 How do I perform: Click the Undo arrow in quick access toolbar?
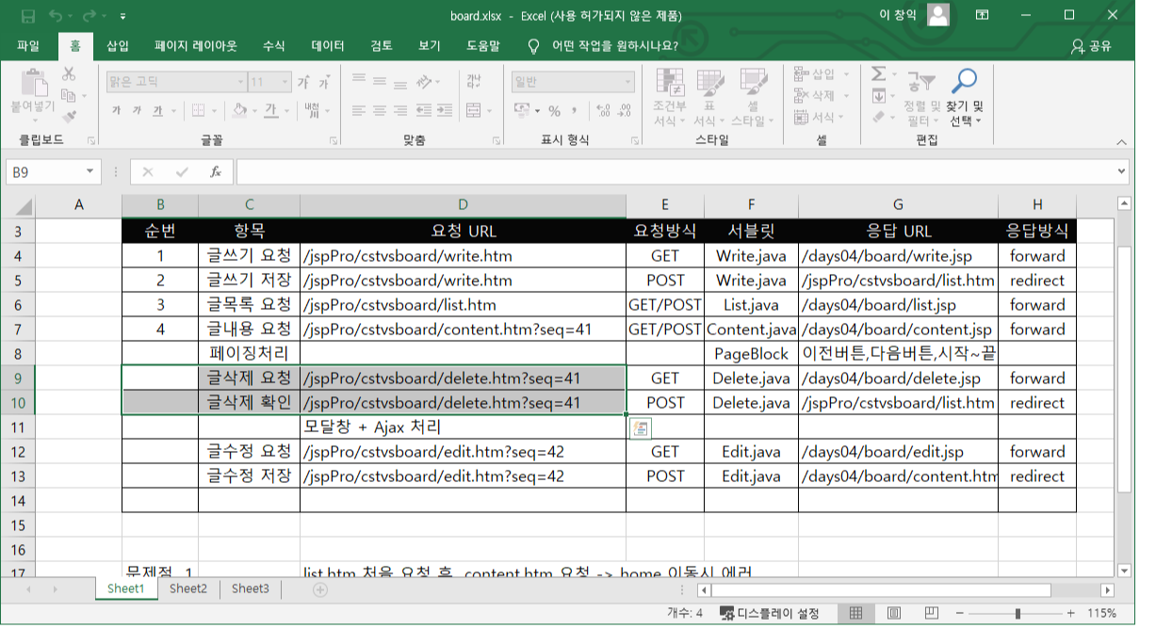click(56, 16)
